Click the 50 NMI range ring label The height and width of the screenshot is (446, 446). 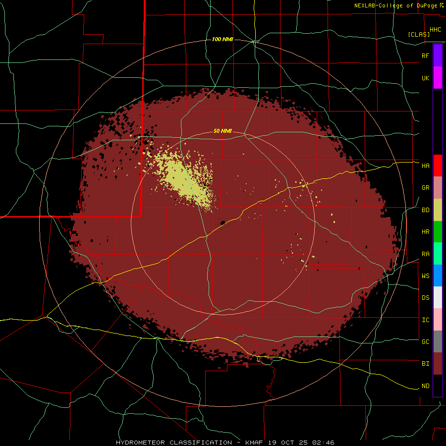coord(223,131)
